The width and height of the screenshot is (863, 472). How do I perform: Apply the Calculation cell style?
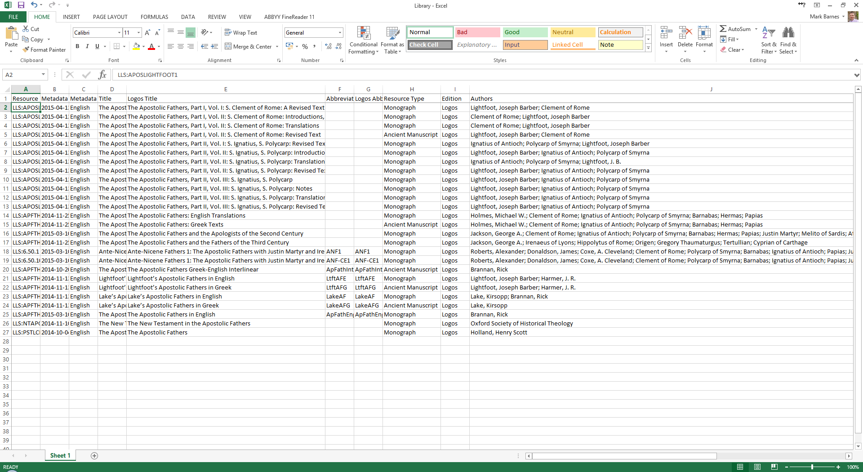(x=621, y=32)
